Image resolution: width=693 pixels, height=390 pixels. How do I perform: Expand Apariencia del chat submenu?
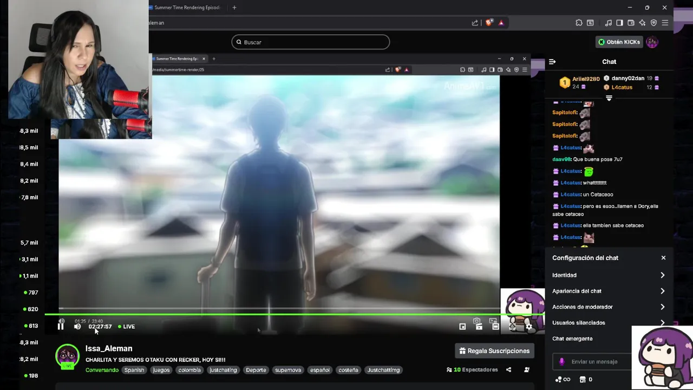coord(609,291)
